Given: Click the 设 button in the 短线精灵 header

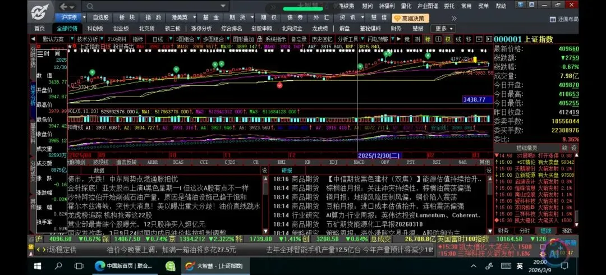Looking at the screenshot, I should tap(574, 148).
